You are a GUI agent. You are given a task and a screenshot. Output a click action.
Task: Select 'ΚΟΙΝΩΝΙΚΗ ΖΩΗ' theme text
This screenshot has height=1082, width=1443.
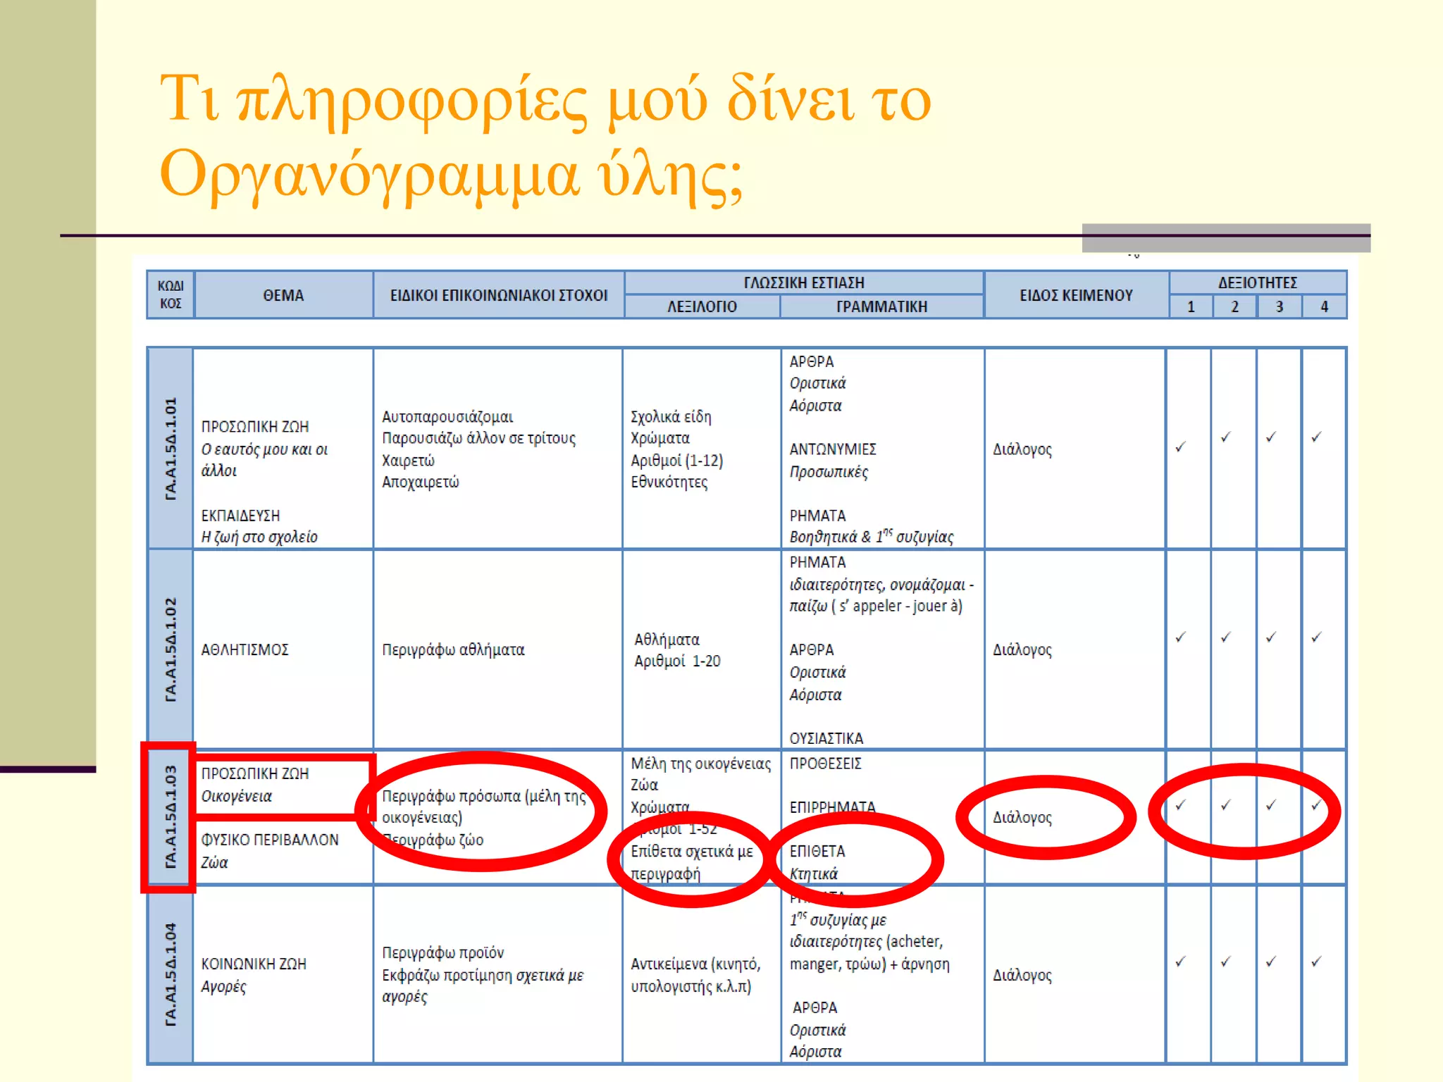pos(254,964)
